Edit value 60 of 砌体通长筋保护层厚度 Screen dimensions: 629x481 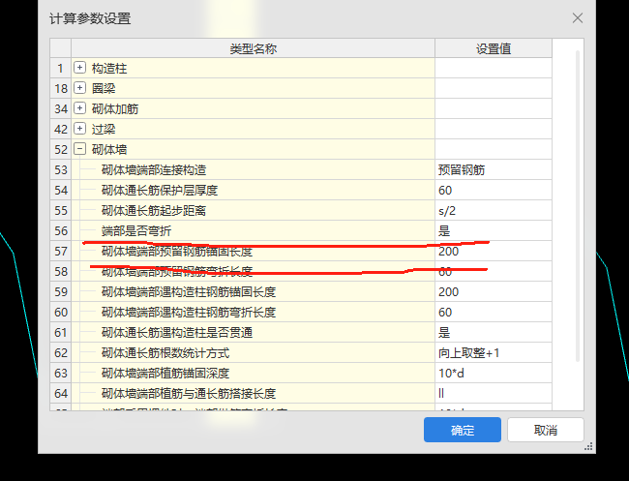pyautogui.click(x=494, y=190)
